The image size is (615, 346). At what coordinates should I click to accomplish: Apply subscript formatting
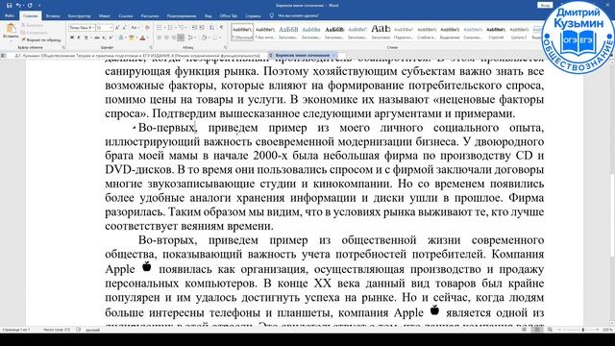[104, 37]
